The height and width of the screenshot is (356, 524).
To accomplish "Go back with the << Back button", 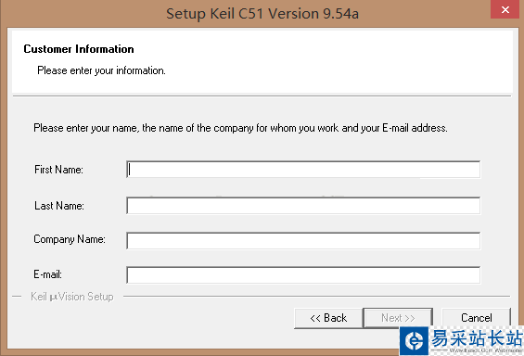I will (328, 318).
